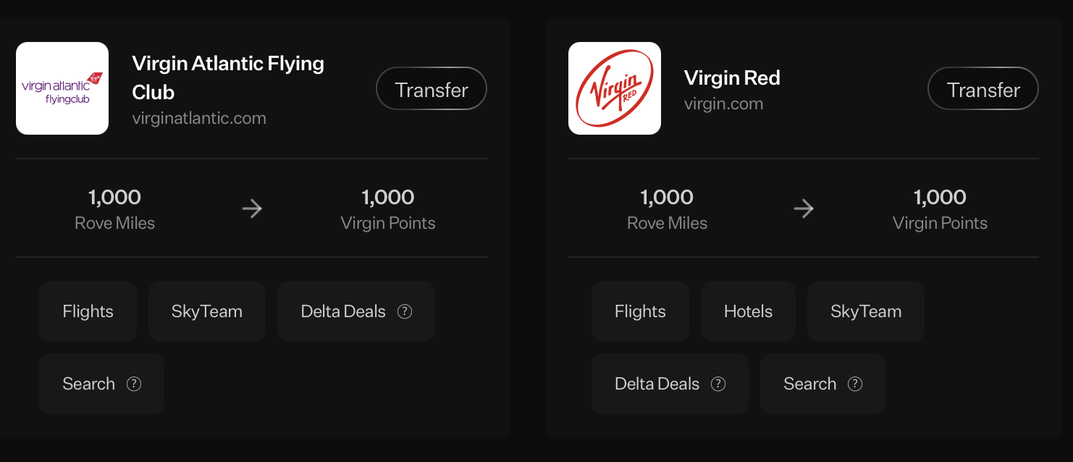Open the Delta Deals help icon on Flying Club card
Image resolution: width=1073 pixels, height=462 pixels.
click(405, 311)
